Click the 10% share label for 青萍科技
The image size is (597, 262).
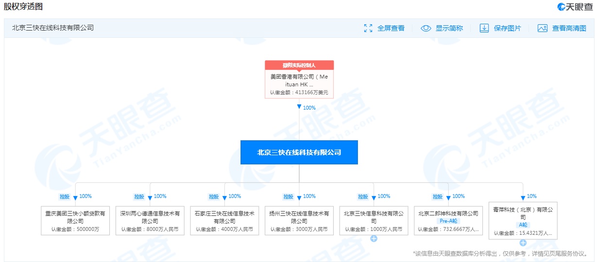[532, 196]
